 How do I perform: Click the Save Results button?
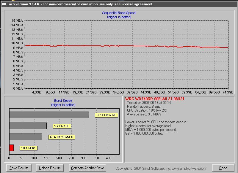[19, 168]
